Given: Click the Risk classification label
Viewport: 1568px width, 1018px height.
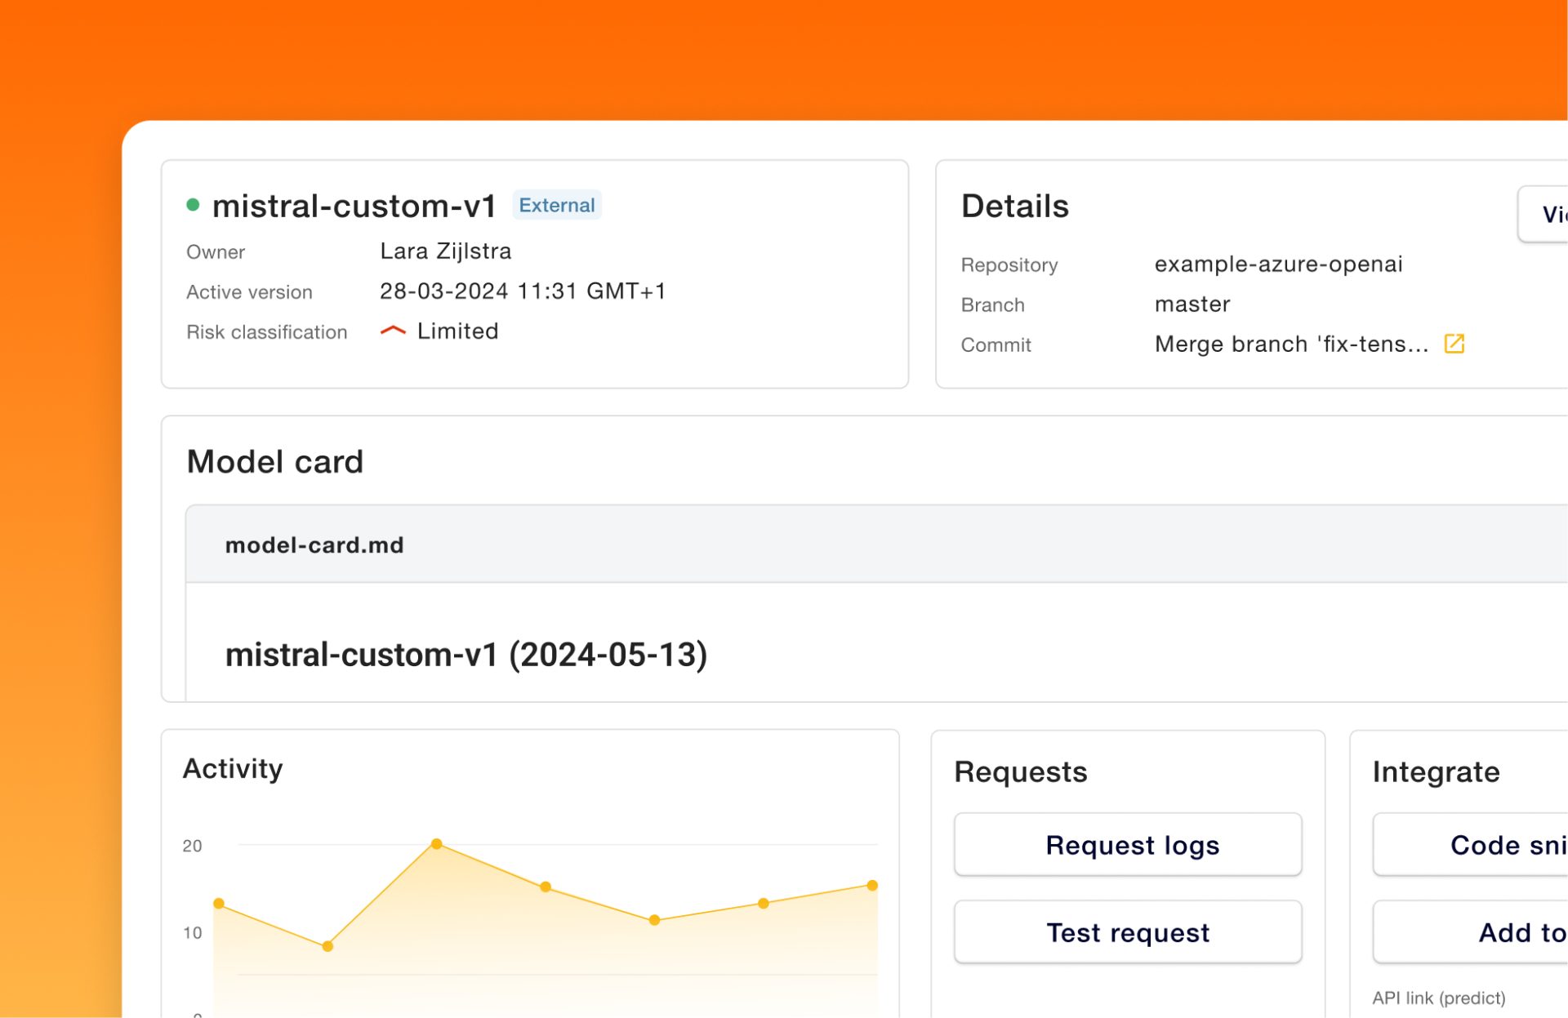Looking at the screenshot, I should (267, 331).
